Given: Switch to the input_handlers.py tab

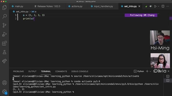Looking at the screenshot, I should [102, 6].
